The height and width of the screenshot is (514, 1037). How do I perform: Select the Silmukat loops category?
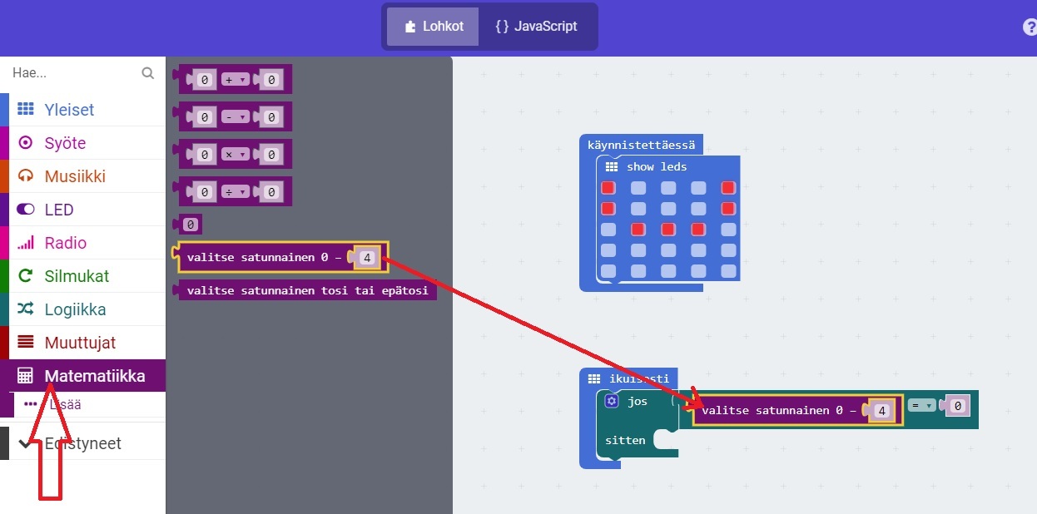point(26,276)
